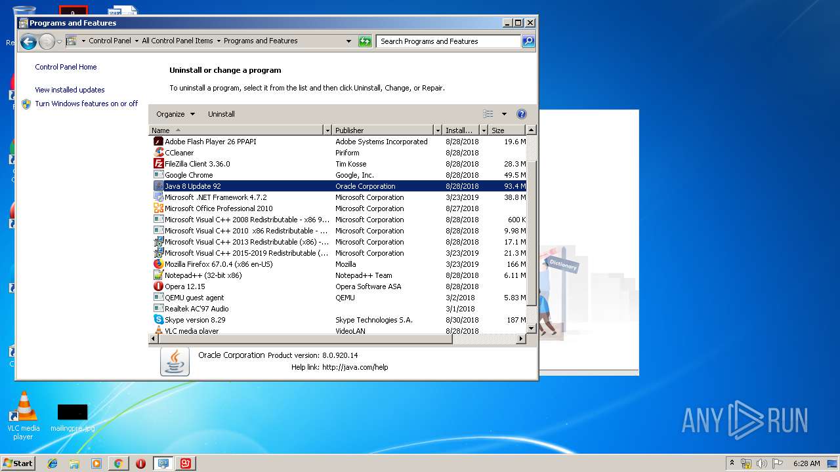Screen dimensions: 840x472
Task: Sort by the Installed On column header
Action: click(461, 130)
